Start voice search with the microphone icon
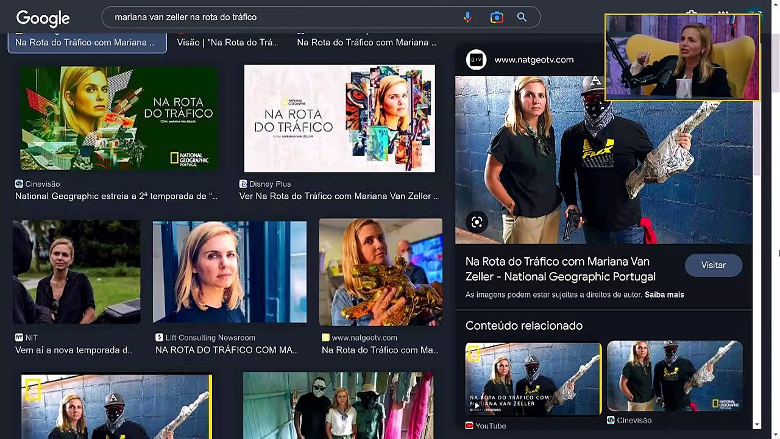The image size is (780, 439). click(x=467, y=18)
